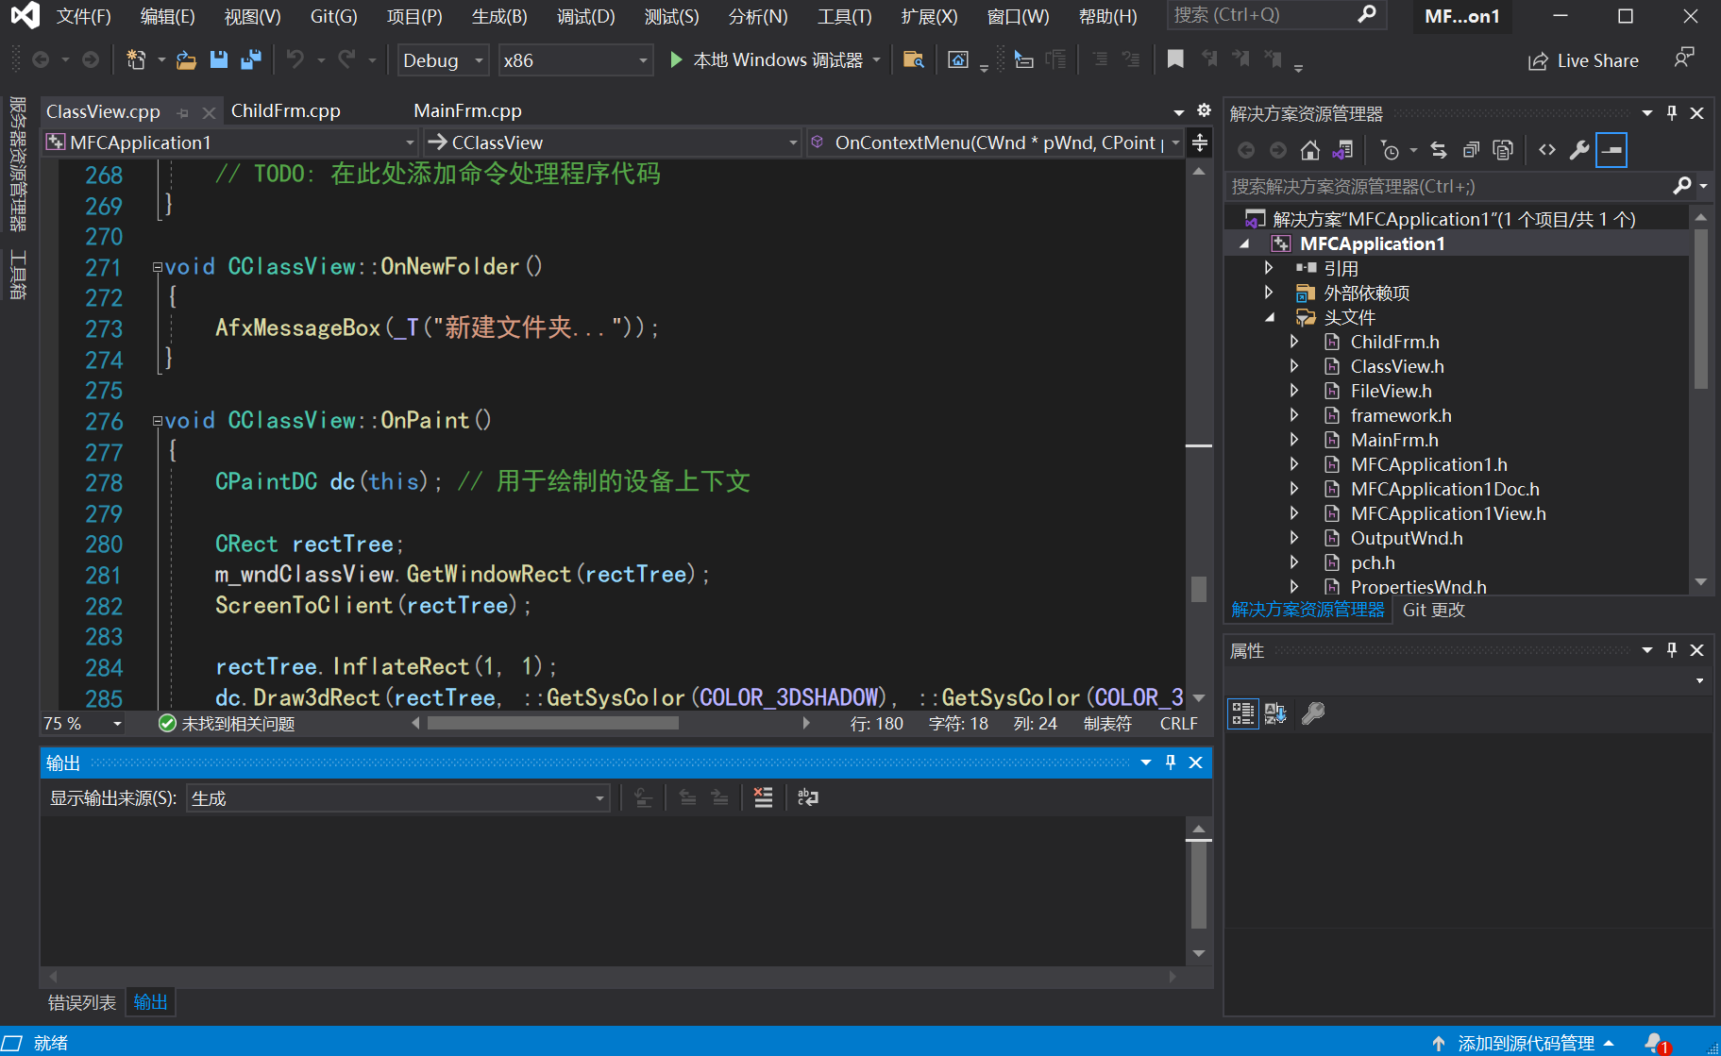Expand the 外部依赖项 node
The image size is (1721, 1056).
pyautogui.click(x=1270, y=293)
